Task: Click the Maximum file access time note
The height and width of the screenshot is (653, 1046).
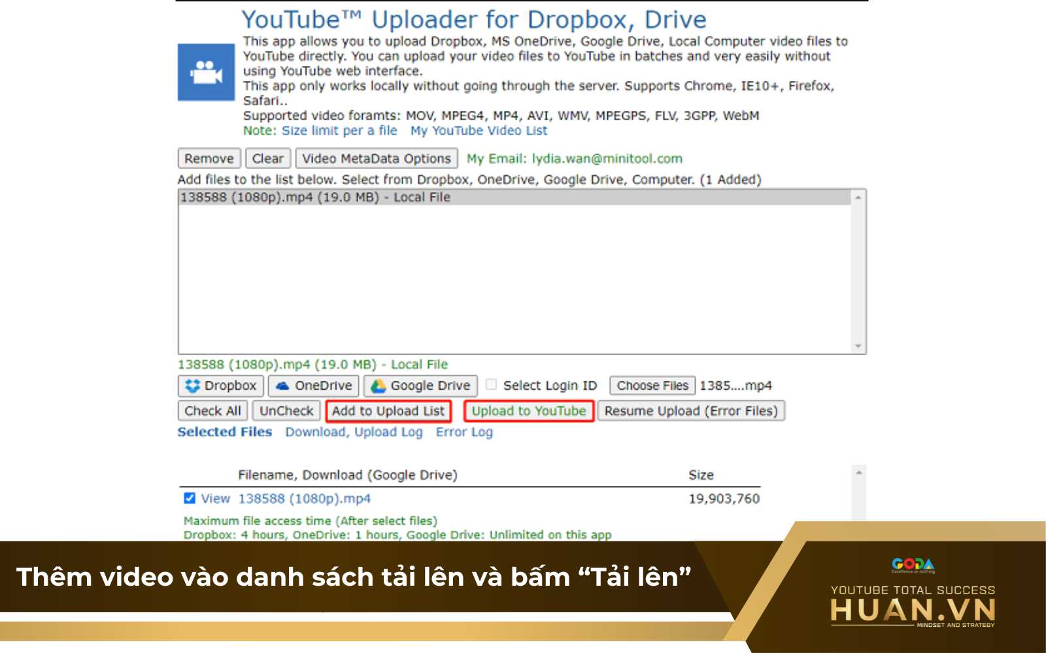Action: pyautogui.click(x=310, y=520)
